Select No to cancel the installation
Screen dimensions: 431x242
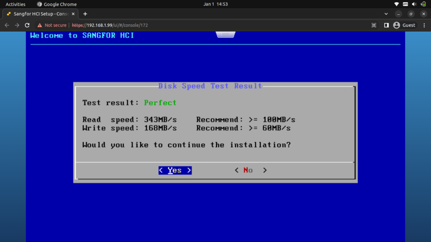coord(250,170)
